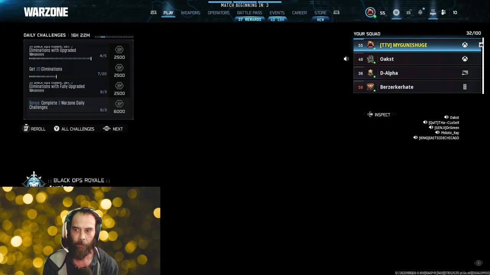Click the rank emblem next to Oakst
Viewport: 490px width, 275px height.
tap(370, 59)
